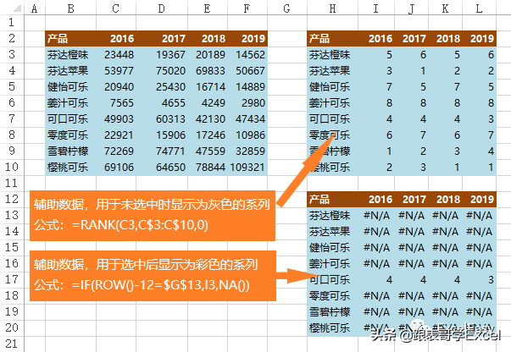
Task: Click cell with value 47434
Action: (247, 119)
